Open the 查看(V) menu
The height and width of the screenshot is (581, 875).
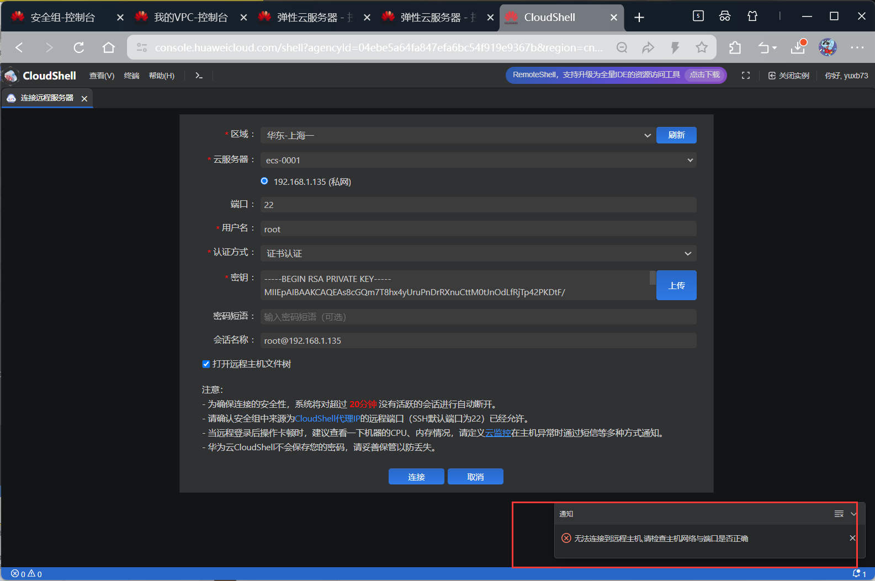point(102,76)
